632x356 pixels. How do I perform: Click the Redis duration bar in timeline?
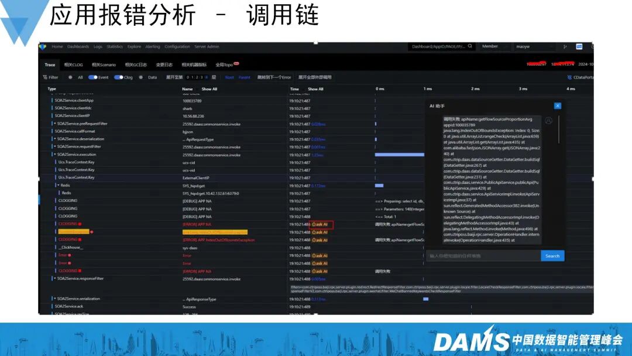coord(379,186)
